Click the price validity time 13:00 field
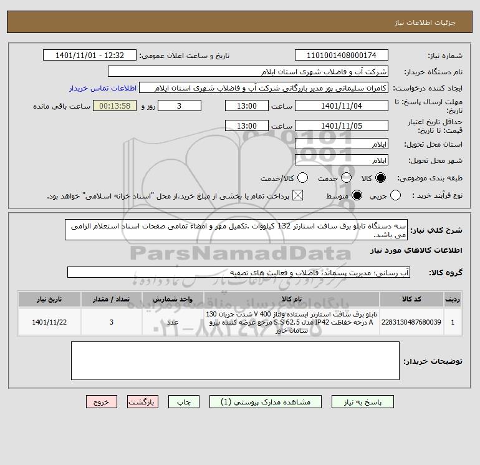The image size is (480, 465). [x=247, y=125]
